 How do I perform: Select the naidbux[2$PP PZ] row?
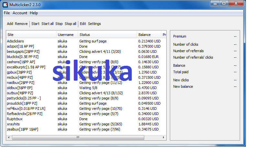pos(86,83)
